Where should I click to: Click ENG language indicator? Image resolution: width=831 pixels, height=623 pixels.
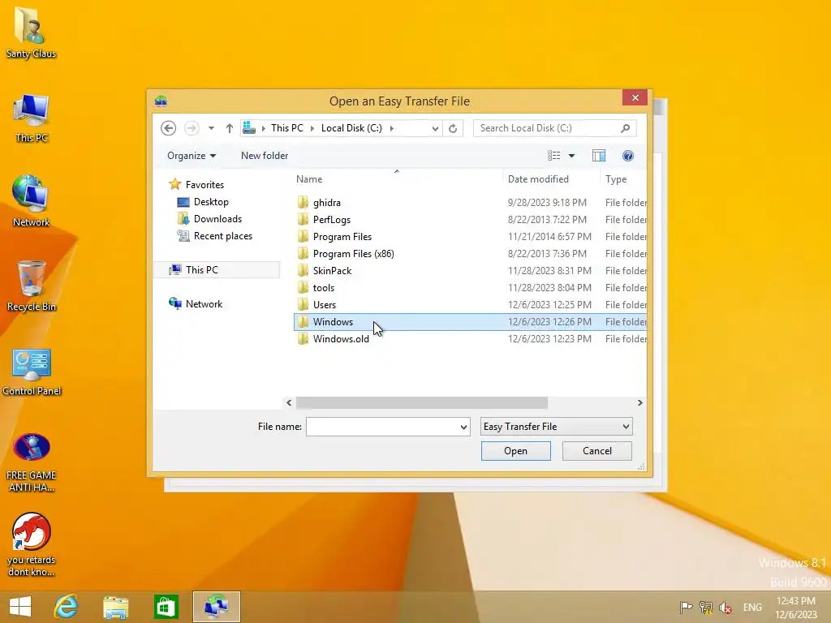(752, 607)
